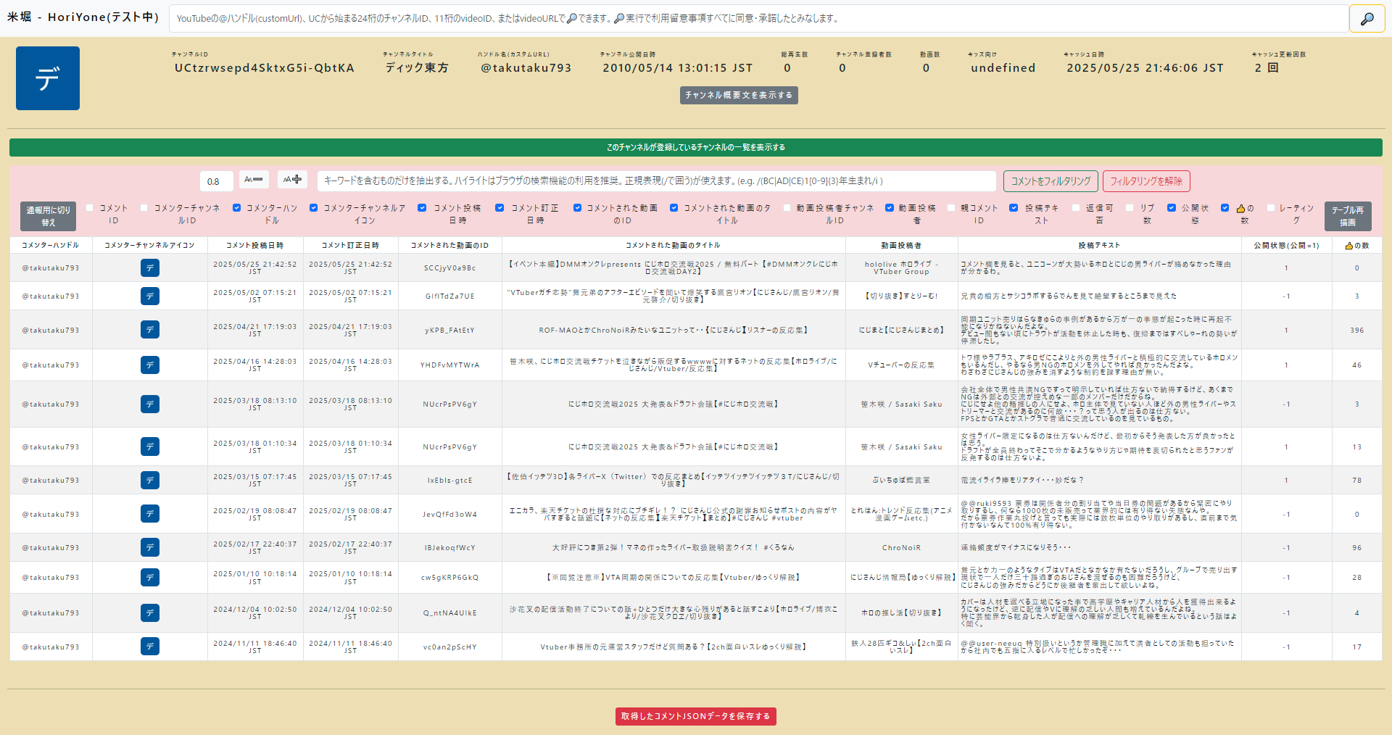
Task: Enable the 返信可否 column checkbox
Action: click(x=1076, y=208)
